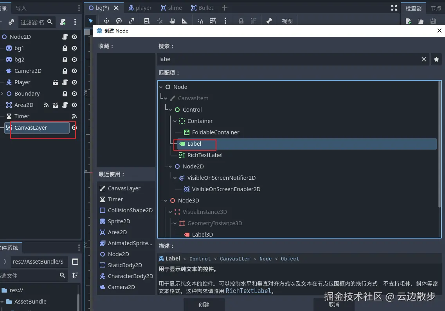Click the skeleton bone options icon

point(269,21)
